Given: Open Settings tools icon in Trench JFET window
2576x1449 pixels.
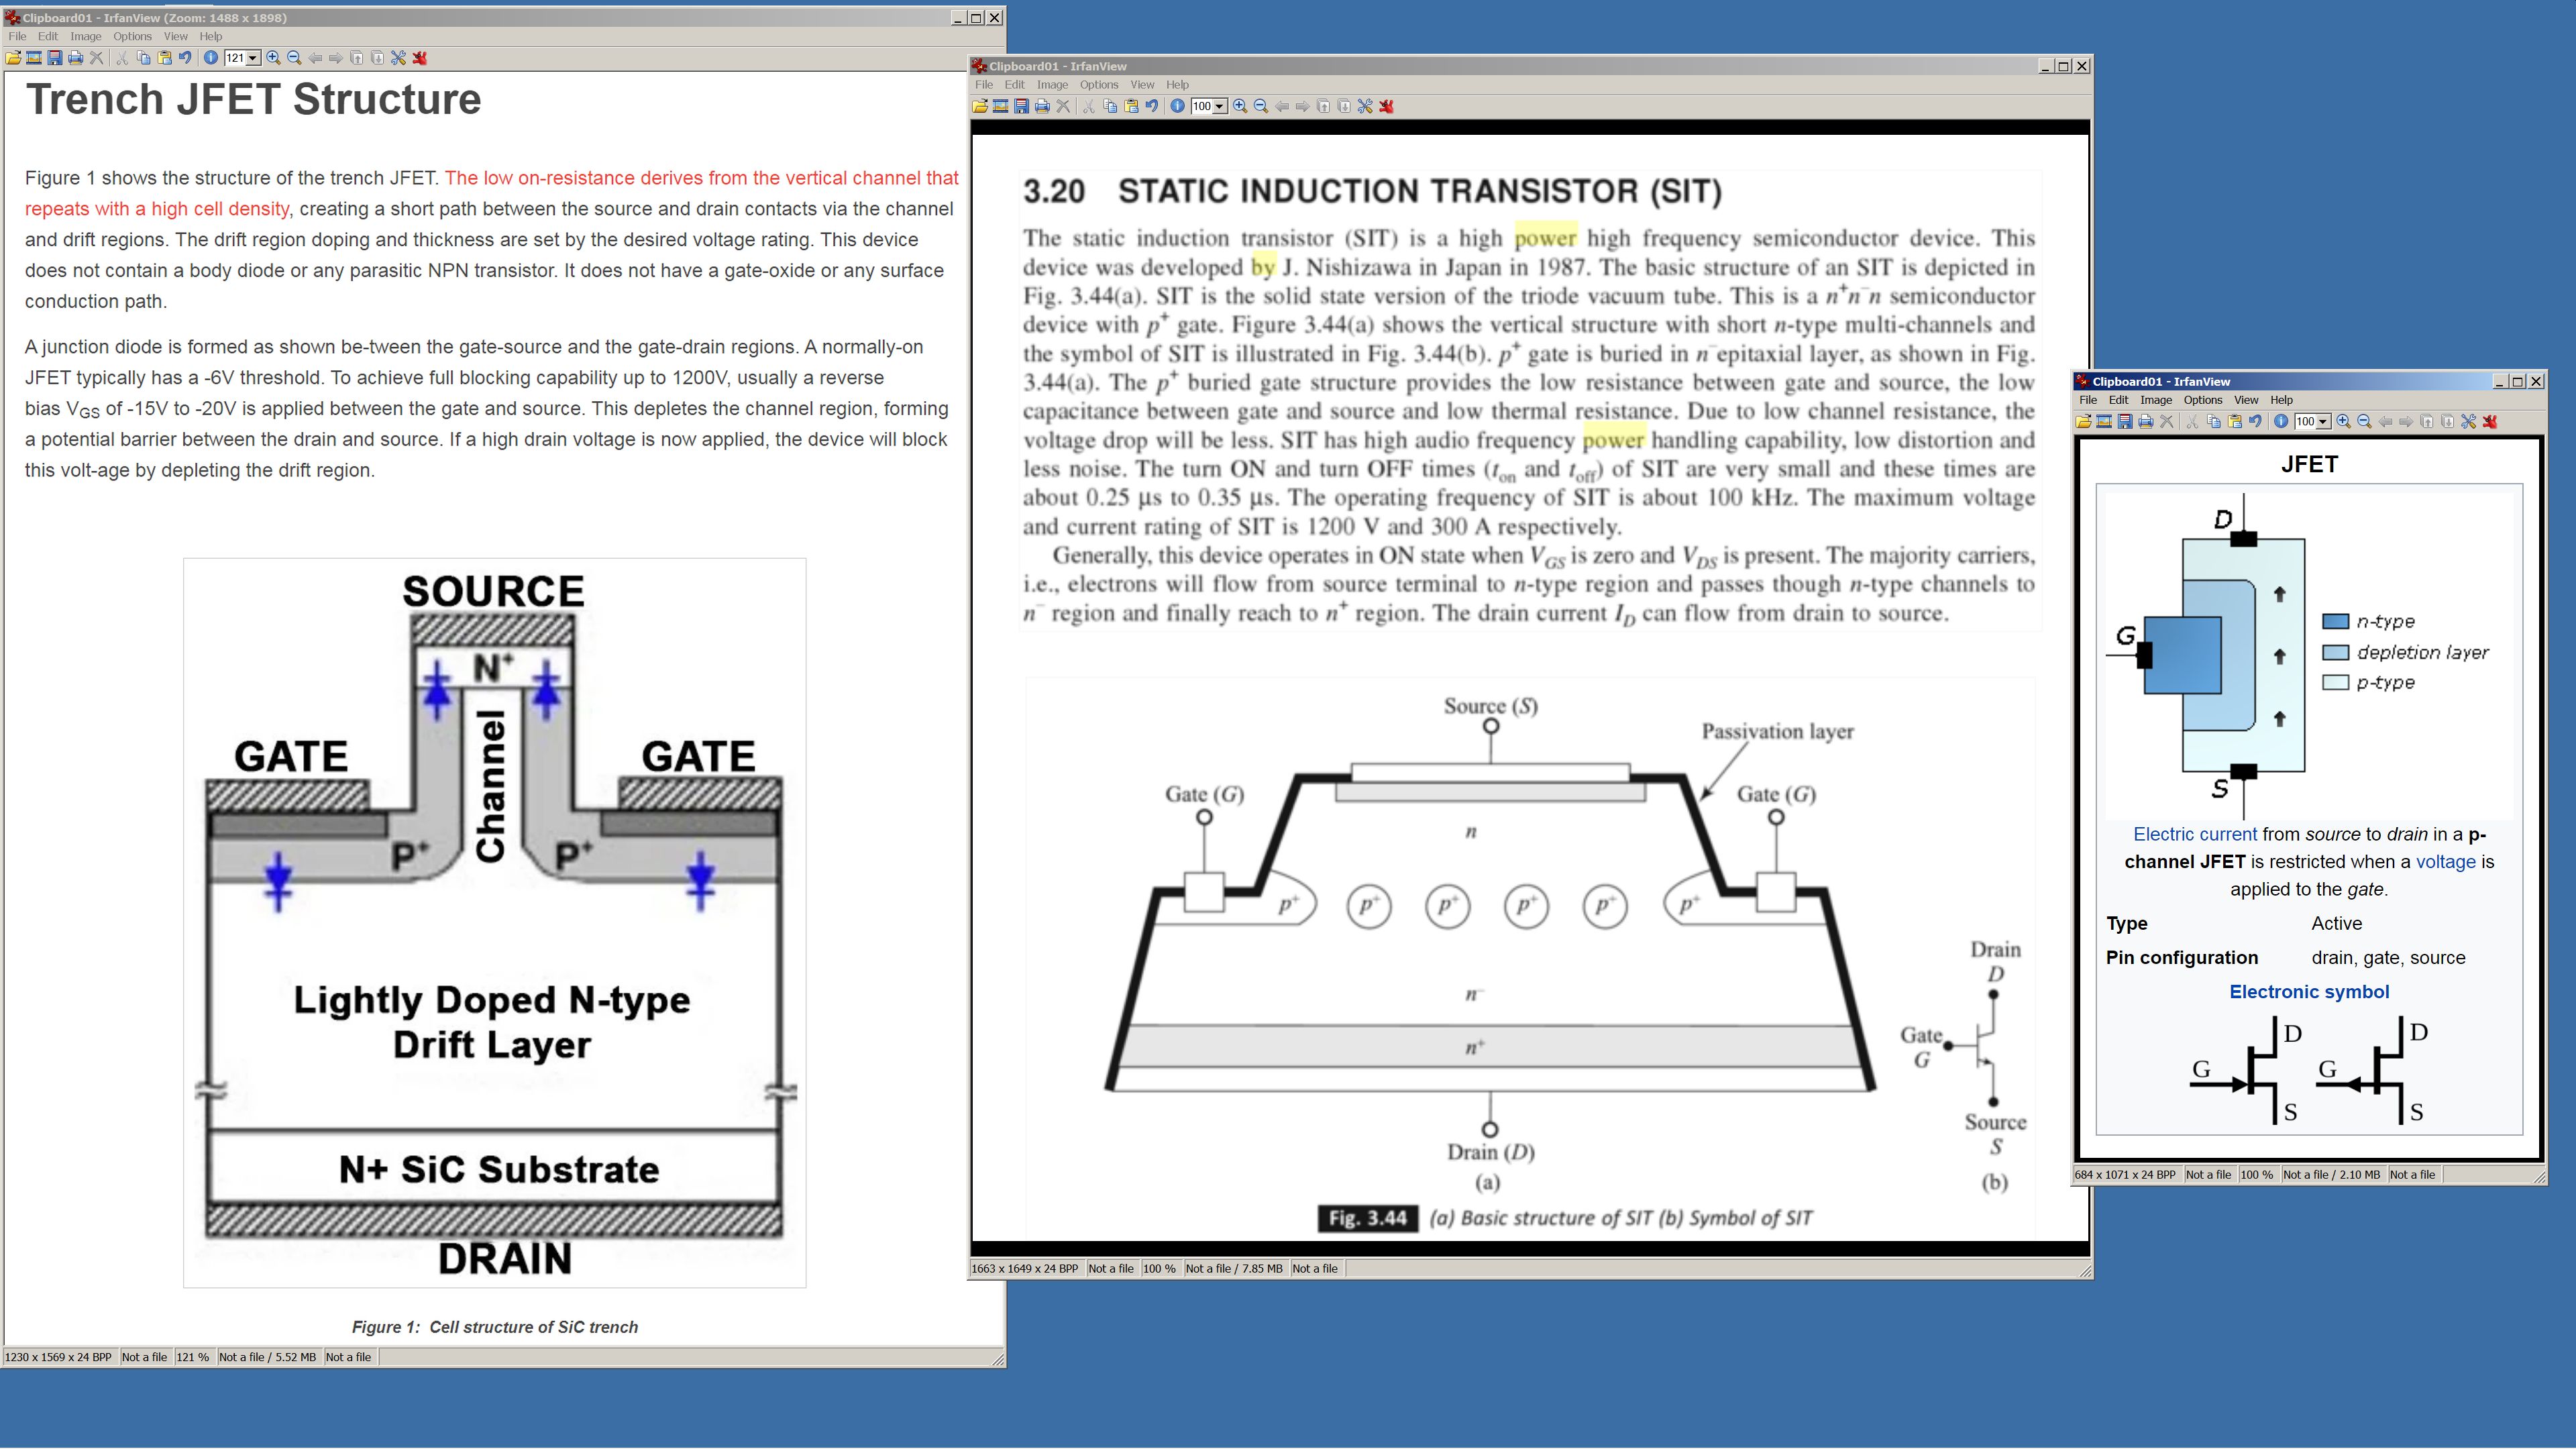Looking at the screenshot, I should coord(398,58).
